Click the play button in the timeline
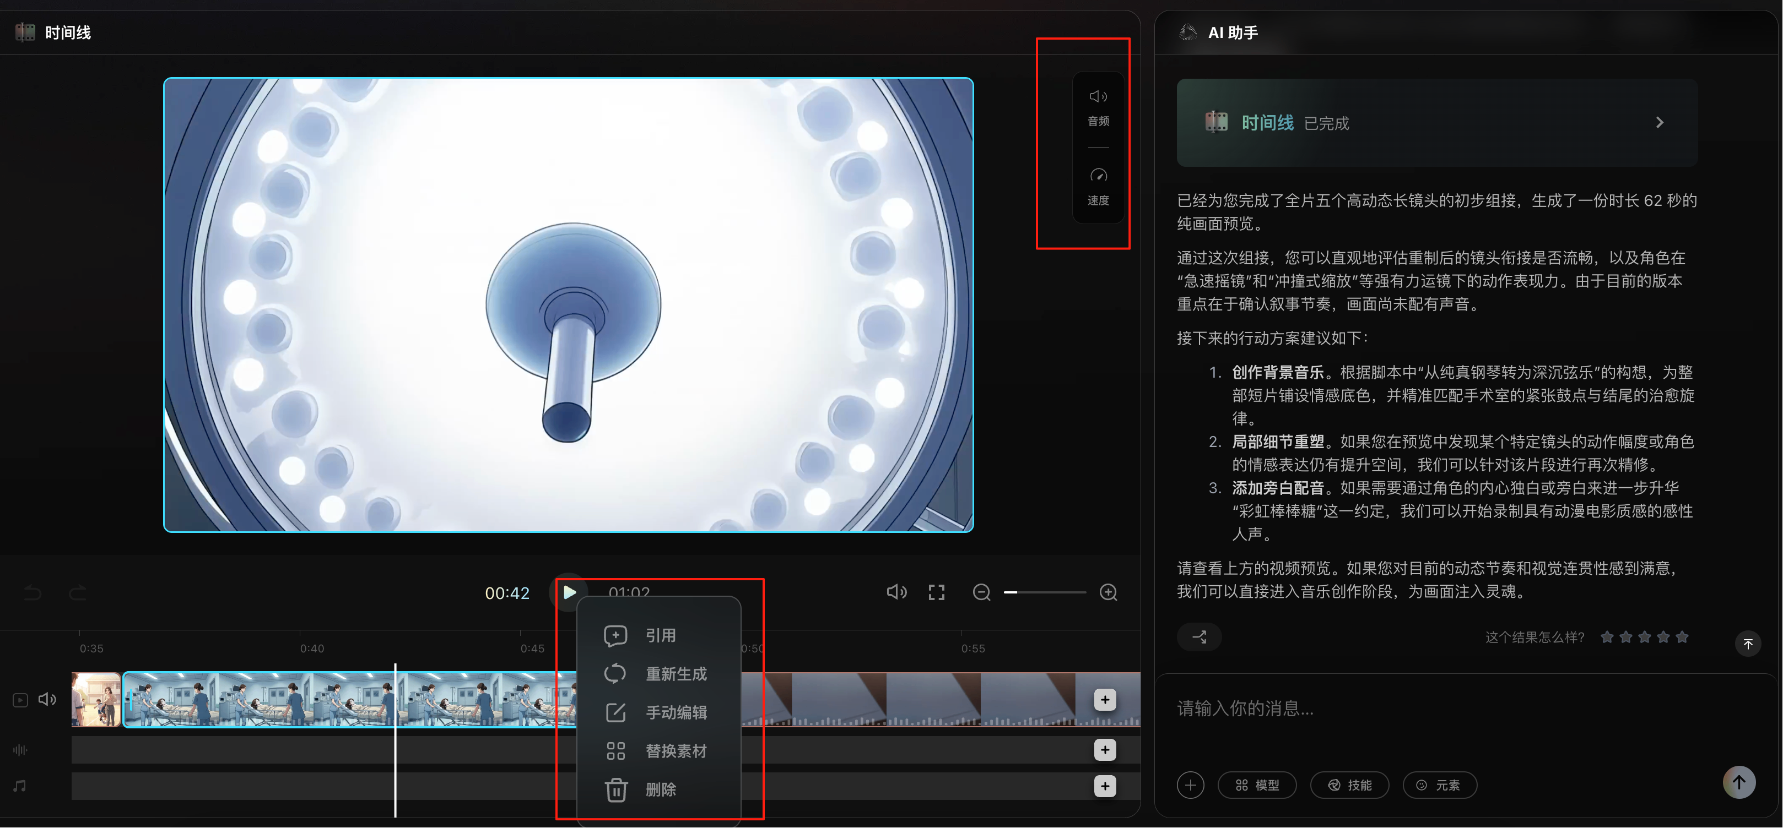The width and height of the screenshot is (1783, 828). (x=569, y=593)
